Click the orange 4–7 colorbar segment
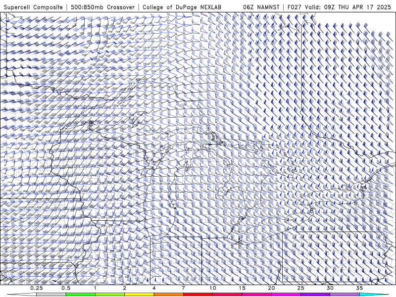The width and height of the screenshot is (396, 297). click(x=168, y=295)
